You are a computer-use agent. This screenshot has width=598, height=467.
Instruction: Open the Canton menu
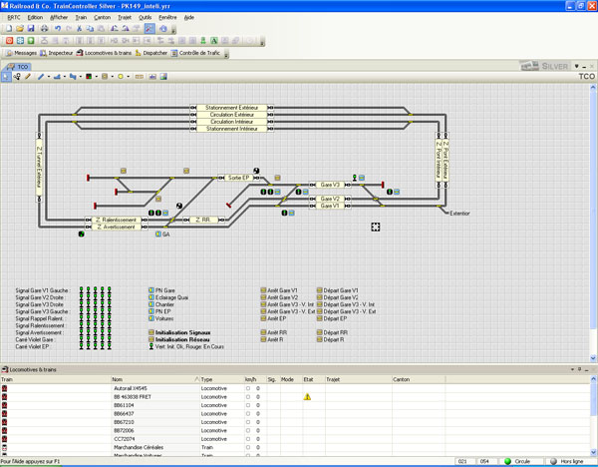102,17
